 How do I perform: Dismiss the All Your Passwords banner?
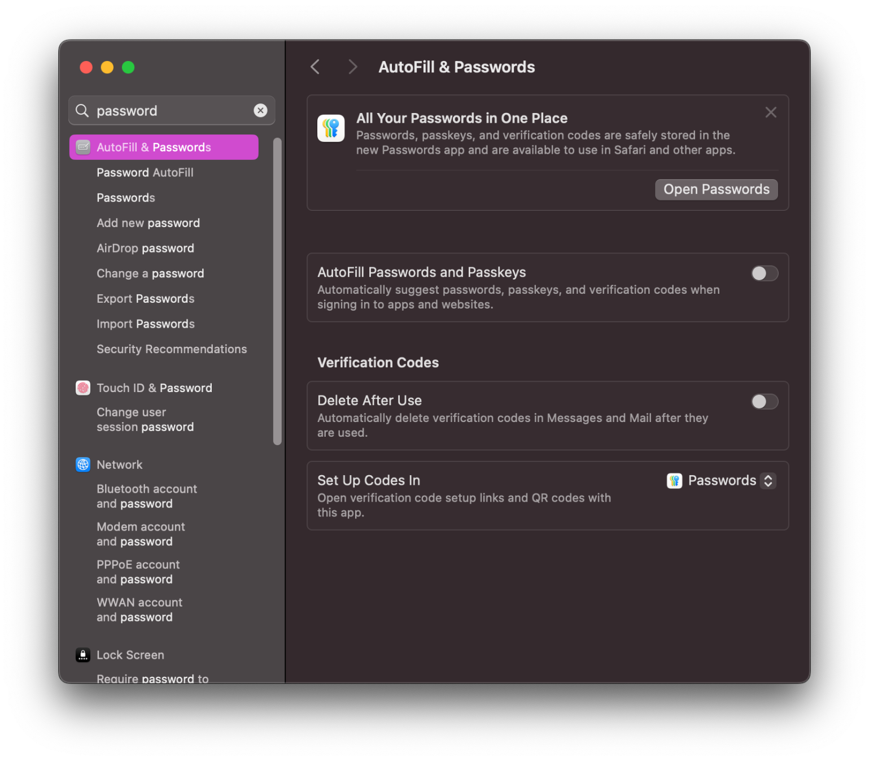(x=770, y=112)
